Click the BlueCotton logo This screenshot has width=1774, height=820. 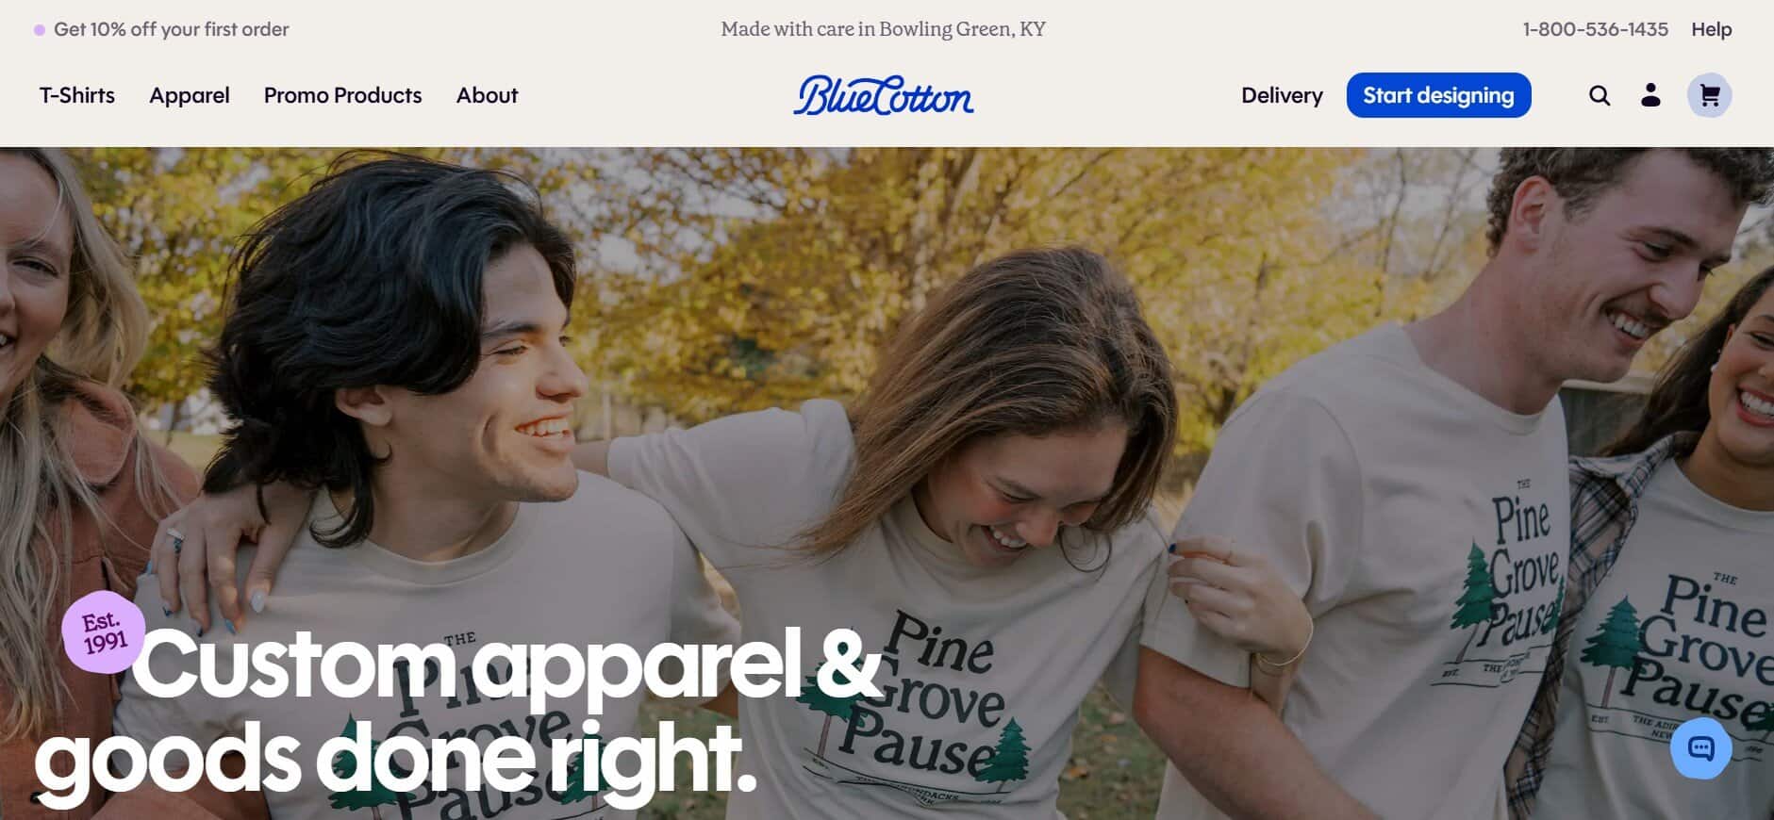884,95
